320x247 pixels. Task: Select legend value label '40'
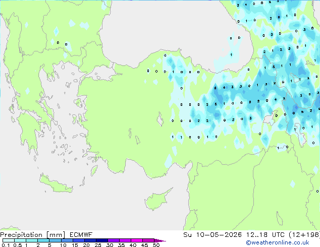point(133,245)
